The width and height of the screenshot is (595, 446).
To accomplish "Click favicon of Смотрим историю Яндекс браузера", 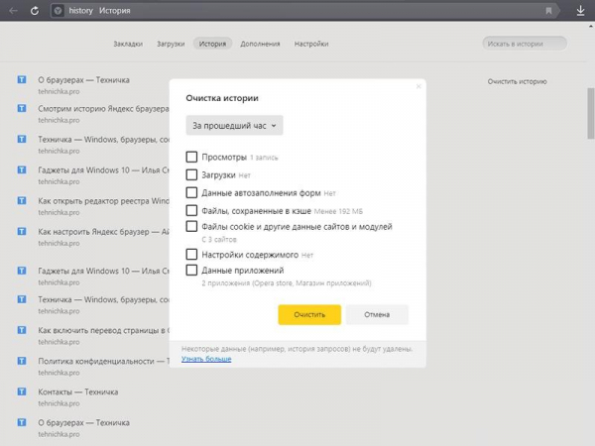I will 23,109.
